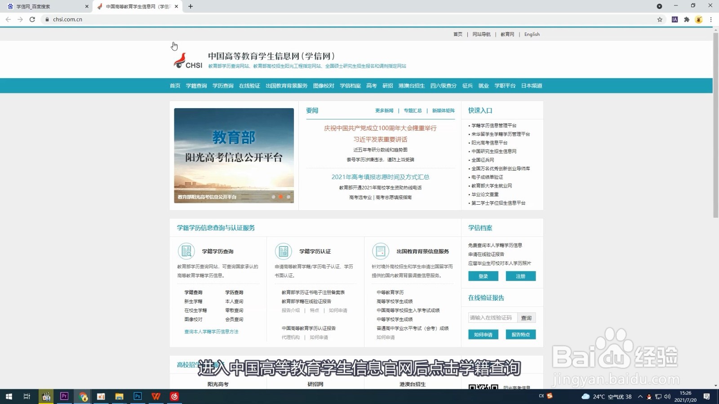Open the Chrome extensions puzzle icon

click(x=687, y=19)
